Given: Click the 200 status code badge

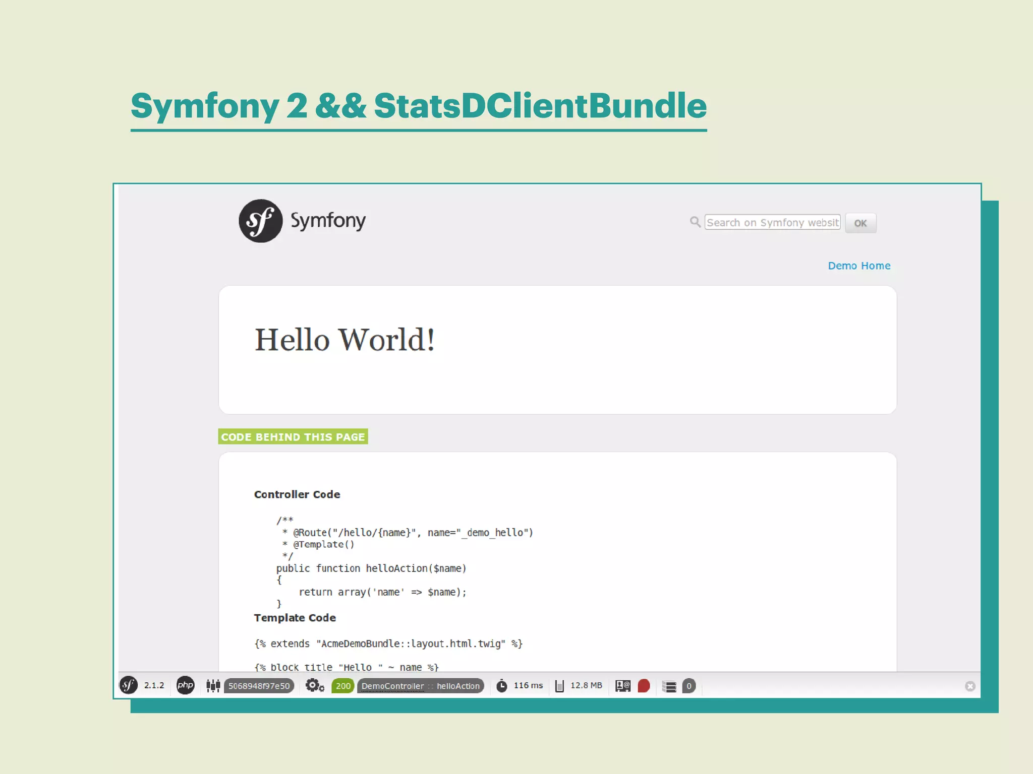Looking at the screenshot, I should [343, 686].
